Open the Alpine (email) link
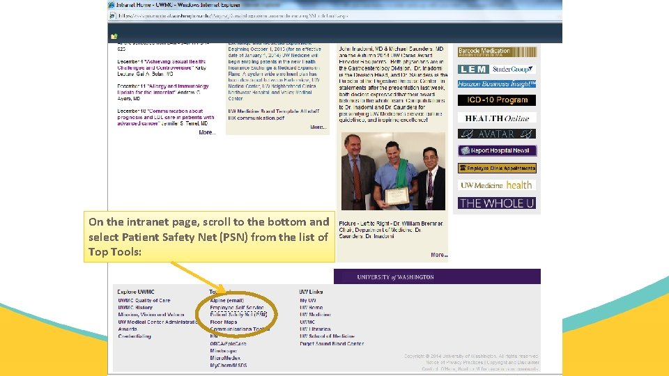 coord(226,301)
